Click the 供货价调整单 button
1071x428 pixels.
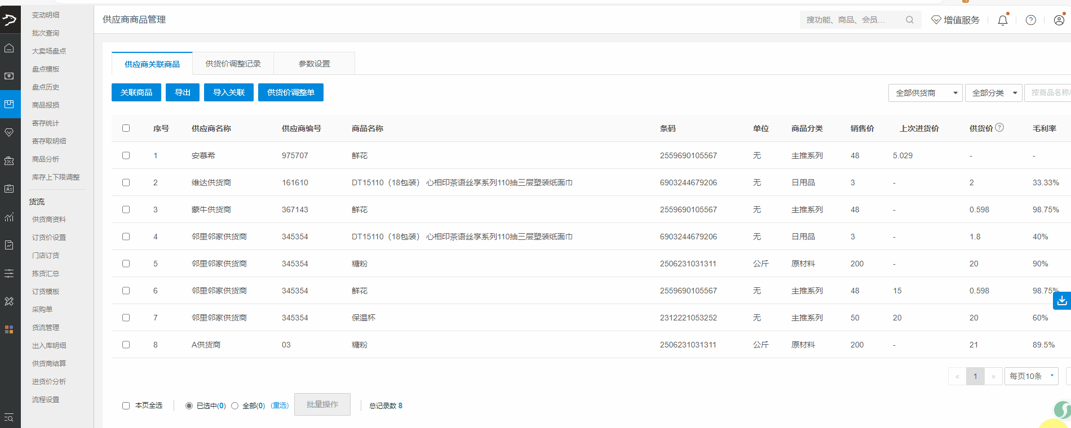291,92
